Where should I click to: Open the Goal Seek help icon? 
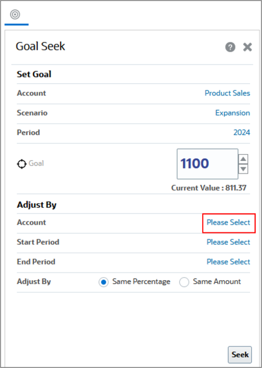230,47
